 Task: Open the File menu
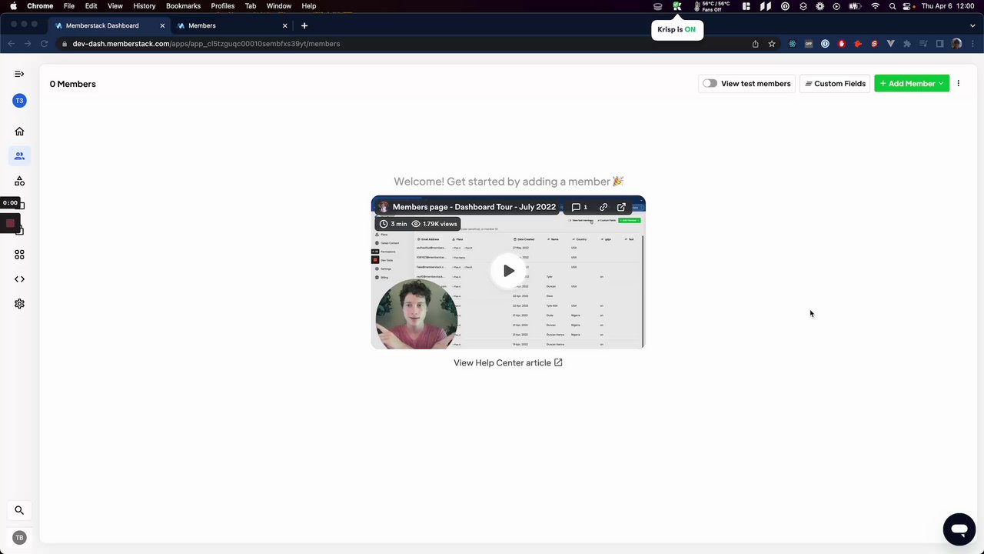pos(69,5)
